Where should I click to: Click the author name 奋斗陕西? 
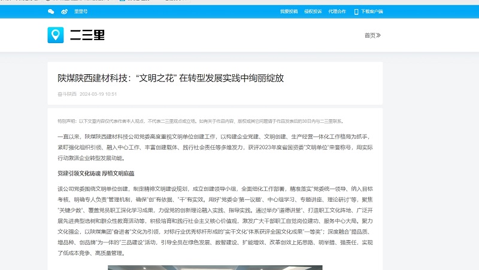[x=67, y=94]
